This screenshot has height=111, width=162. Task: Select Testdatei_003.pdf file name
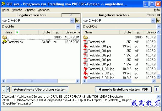click(x=100, y=60)
